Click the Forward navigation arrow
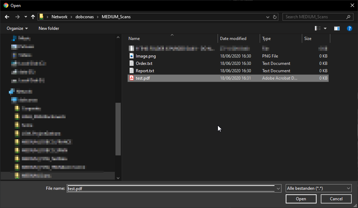The width and height of the screenshot is (358, 208). (17, 17)
